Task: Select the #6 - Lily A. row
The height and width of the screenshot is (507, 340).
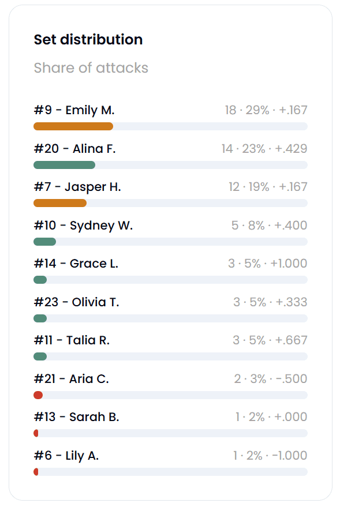Action: [170, 463]
